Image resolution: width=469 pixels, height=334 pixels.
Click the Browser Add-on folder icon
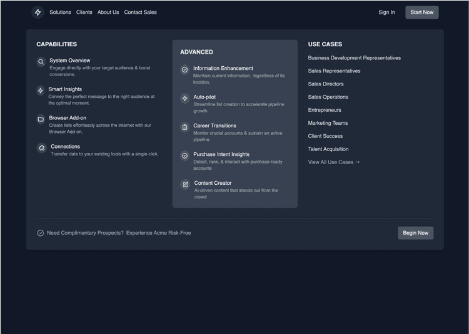pyautogui.click(x=41, y=119)
